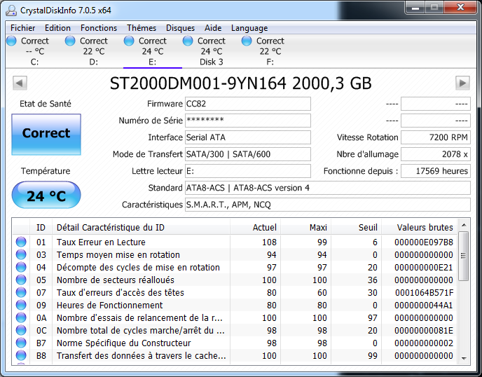This screenshot has height=377, width=482.
Task: Click status orb of attribute 09 row
Action: point(21,305)
